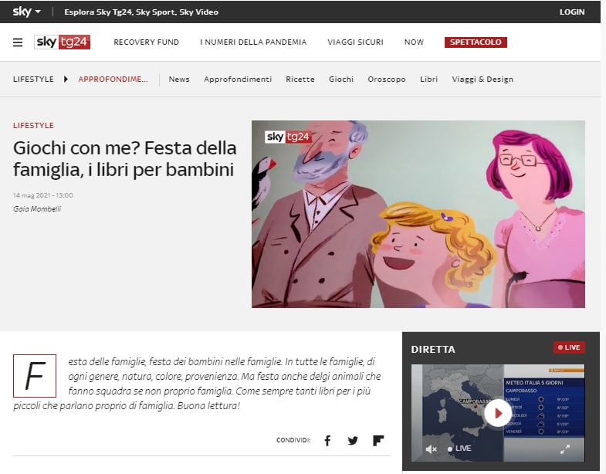Screen dimensions: 606x474
Task: Expand Lifestyle breadcrumb arrow
Action: (x=66, y=80)
